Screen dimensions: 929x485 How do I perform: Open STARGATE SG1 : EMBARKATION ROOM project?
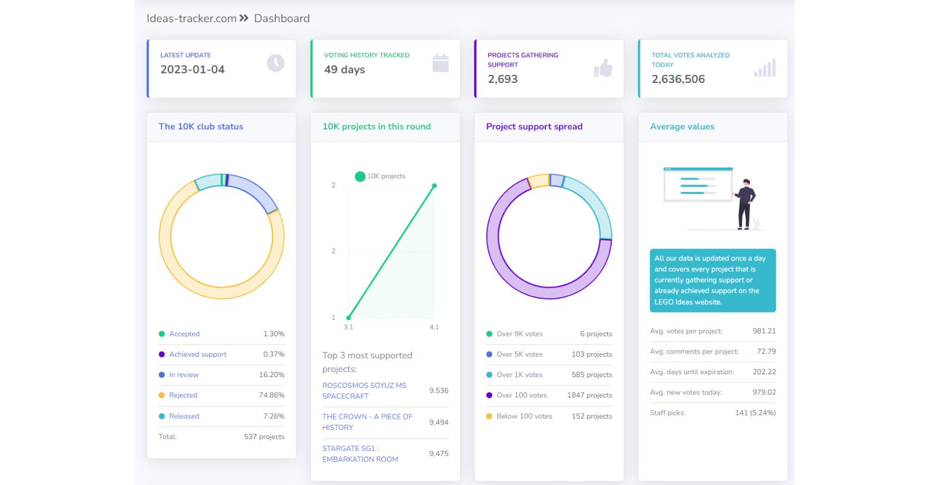(x=360, y=454)
